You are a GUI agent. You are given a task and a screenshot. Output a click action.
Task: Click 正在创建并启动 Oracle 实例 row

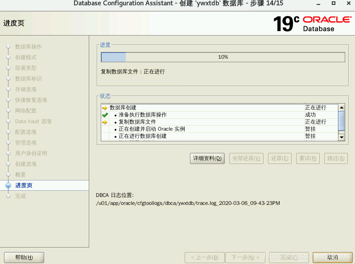219,129
